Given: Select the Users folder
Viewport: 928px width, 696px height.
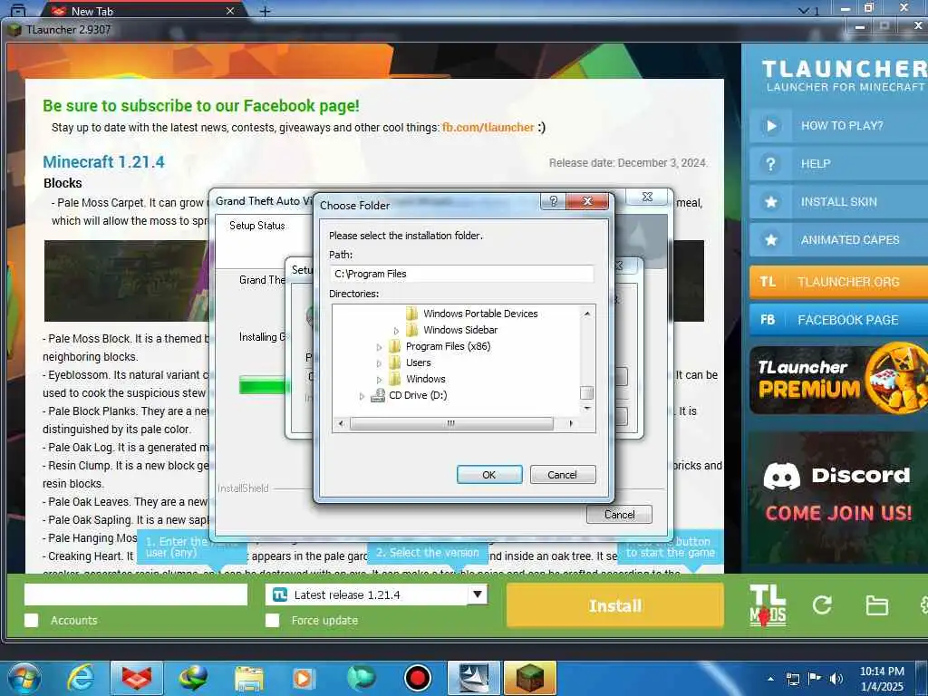Looking at the screenshot, I should [418, 362].
